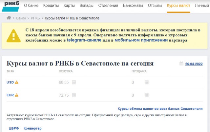Click breadcrumb text Курсы валют РНКБ в Севастополе
The height and width of the screenshot is (132, 210).
(x=72, y=18)
